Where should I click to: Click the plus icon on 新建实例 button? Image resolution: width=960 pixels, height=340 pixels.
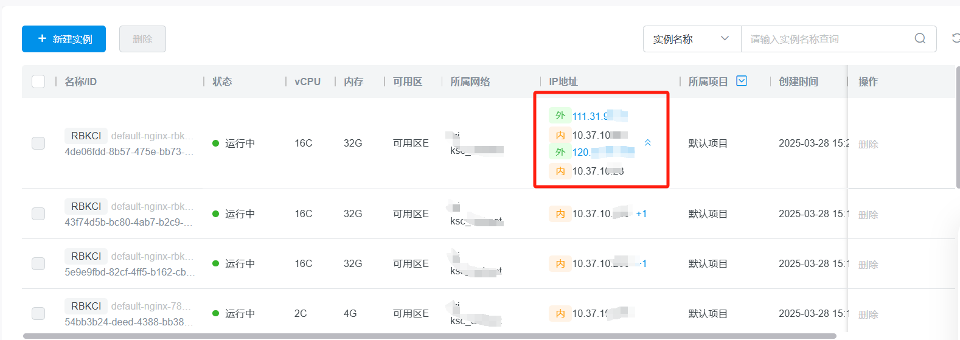42,39
